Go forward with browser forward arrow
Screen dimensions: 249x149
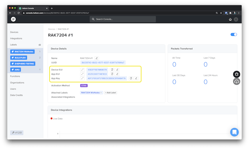[14, 13]
